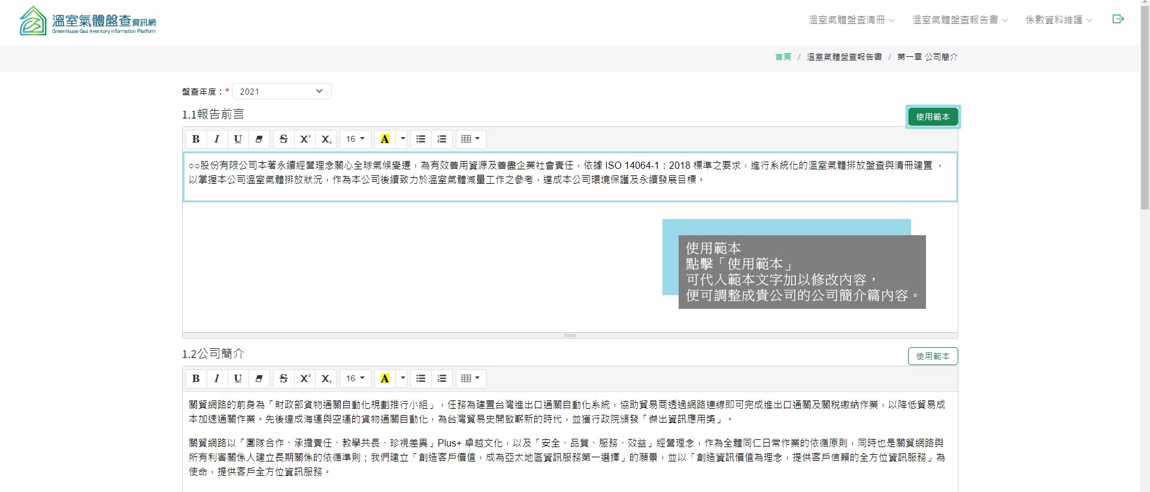The image size is (1150, 492).
Task: Go to 首頁 breadcrumb link
Action: point(783,57)
